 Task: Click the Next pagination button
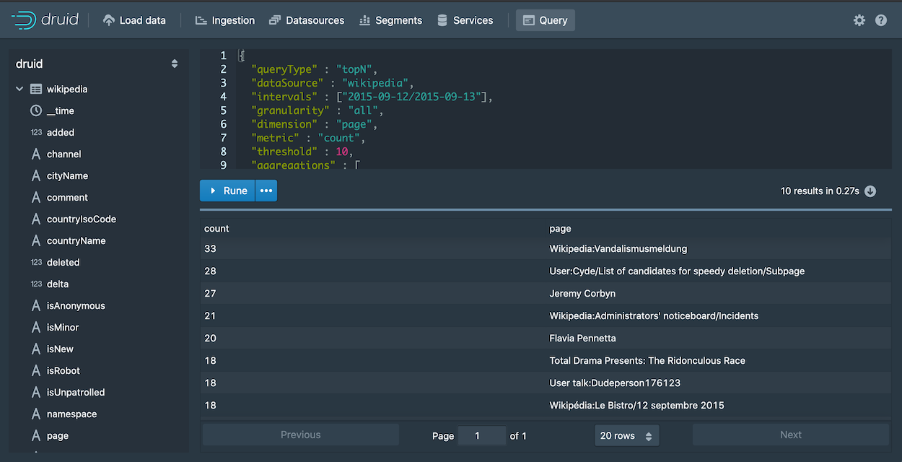coord(790,435)
